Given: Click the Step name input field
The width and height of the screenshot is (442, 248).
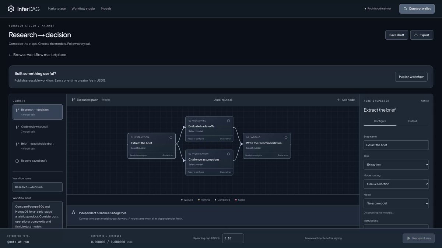Looking at the screenshot, I should [x=396, y=145].
